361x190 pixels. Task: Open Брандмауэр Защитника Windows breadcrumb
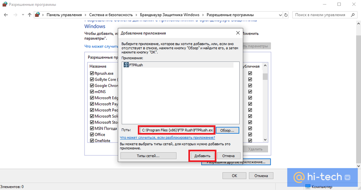click(x=170, y=15)
